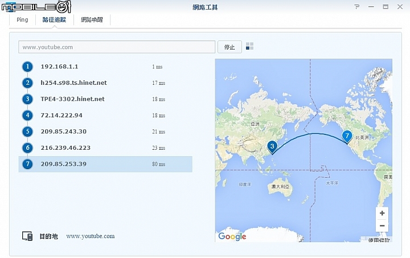Screen dimensions: 410x258
Task: Click the 21 ms latency value
Action: [159, 132]
